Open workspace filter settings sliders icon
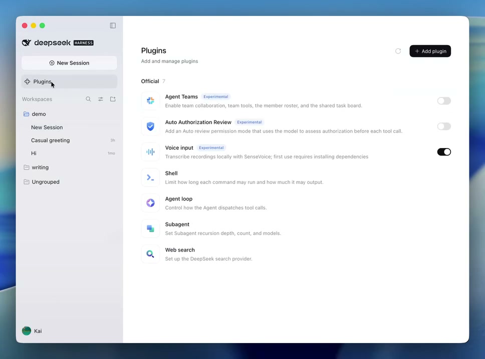 click(101, 99)
